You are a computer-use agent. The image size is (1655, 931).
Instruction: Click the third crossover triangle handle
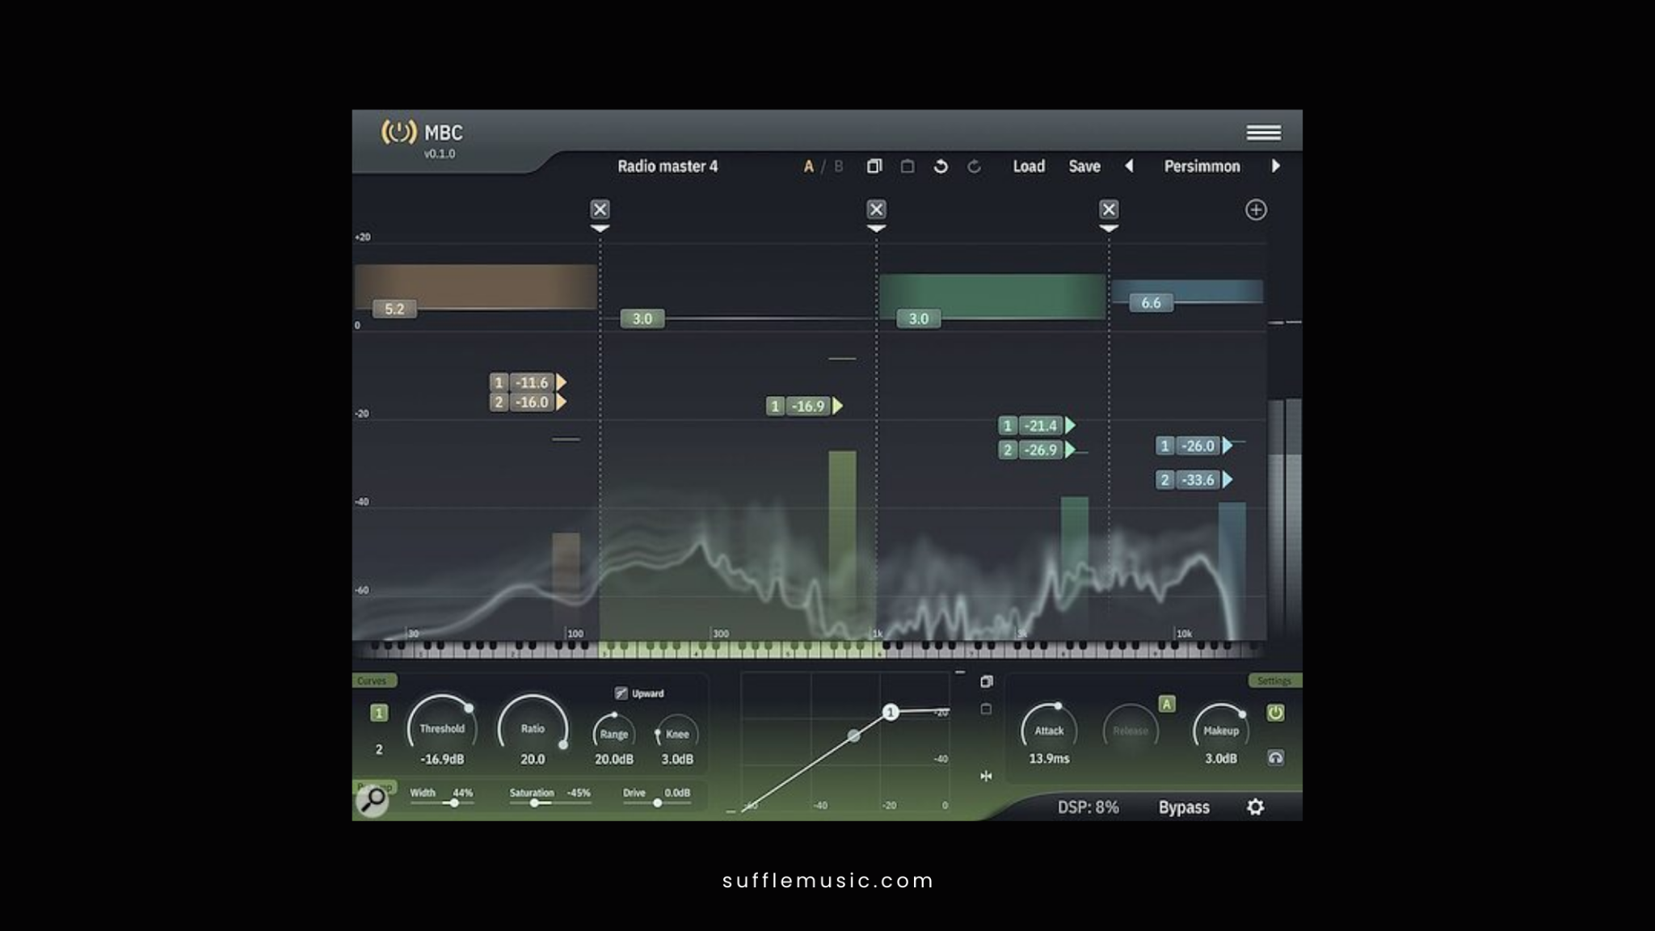[1109, 229]
